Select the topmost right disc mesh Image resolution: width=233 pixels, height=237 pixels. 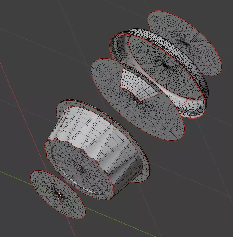(x=184, y=43)
